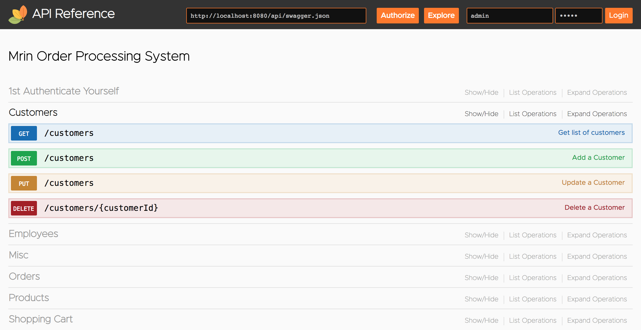Viewport: 641px width, 330px height.
Task: Focus the swagger.json URL field
Action: pyautogui.click(x=276, y=16)
